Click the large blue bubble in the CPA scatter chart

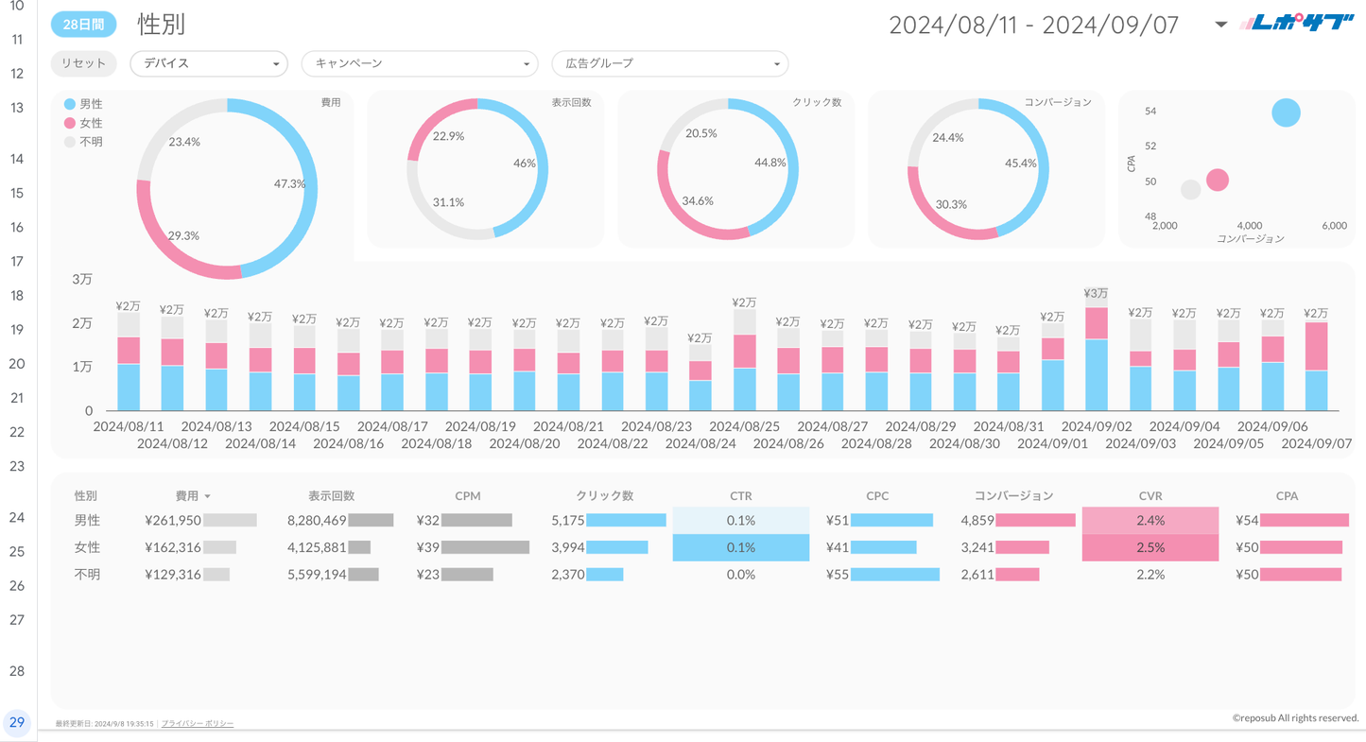pyautogui.click(x=1286, y=112)
